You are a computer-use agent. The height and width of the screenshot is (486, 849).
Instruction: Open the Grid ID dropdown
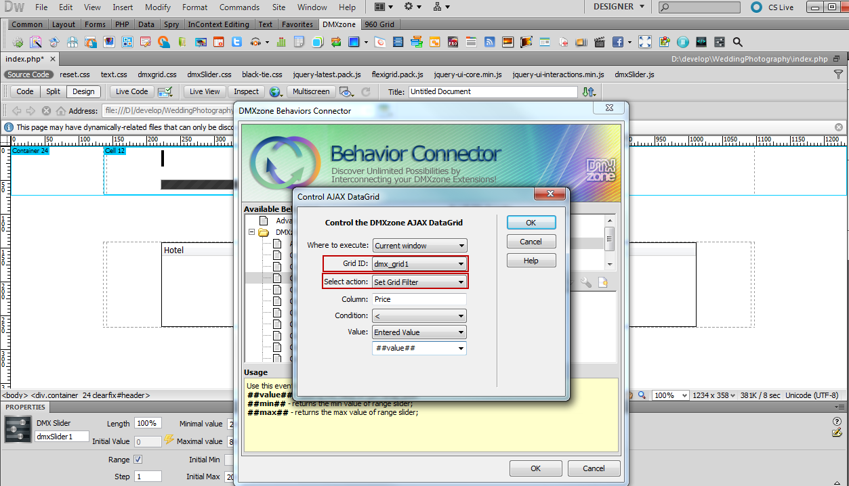[x=419, y=264]
